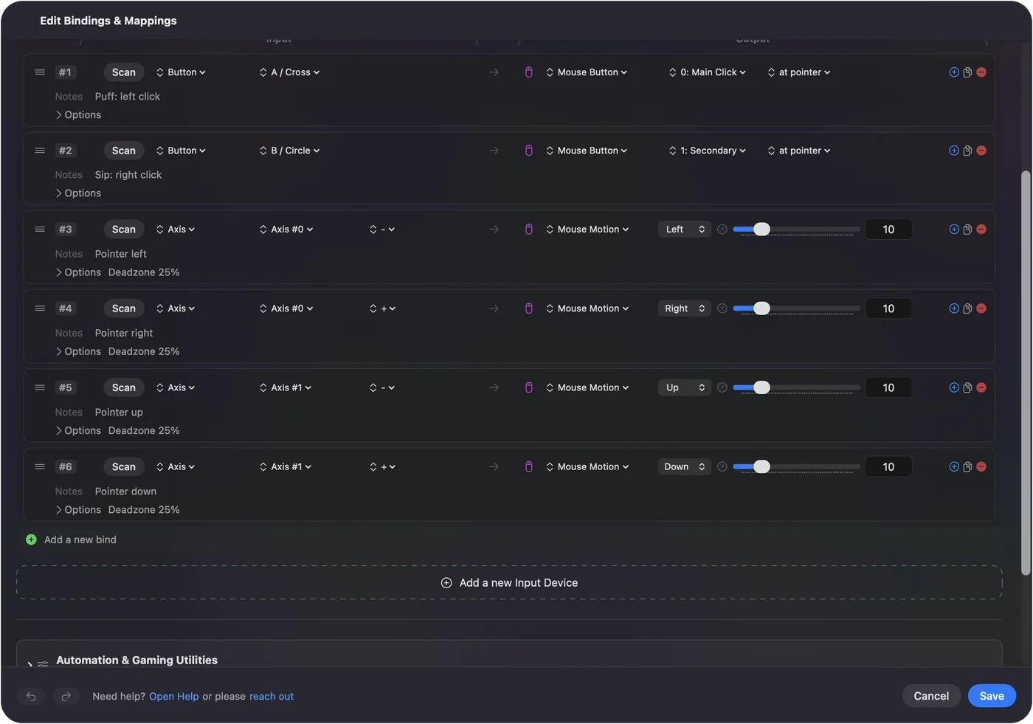This screenshot has width=1033, height=724.
Task: Click the green plus beside Add a new bind
Action: tap(31, 539)
